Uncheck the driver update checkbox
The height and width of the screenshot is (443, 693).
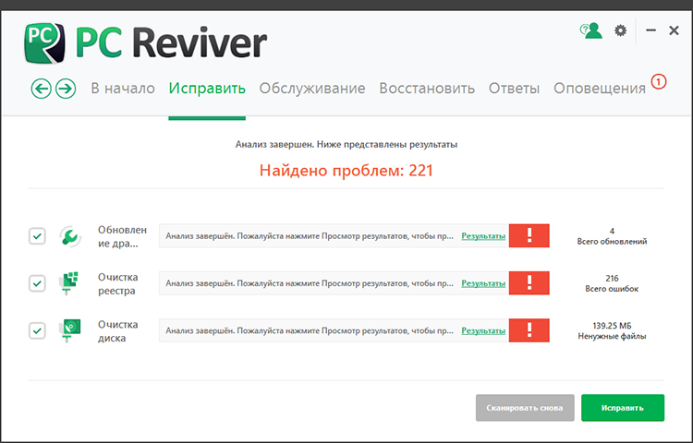(37, 236)
